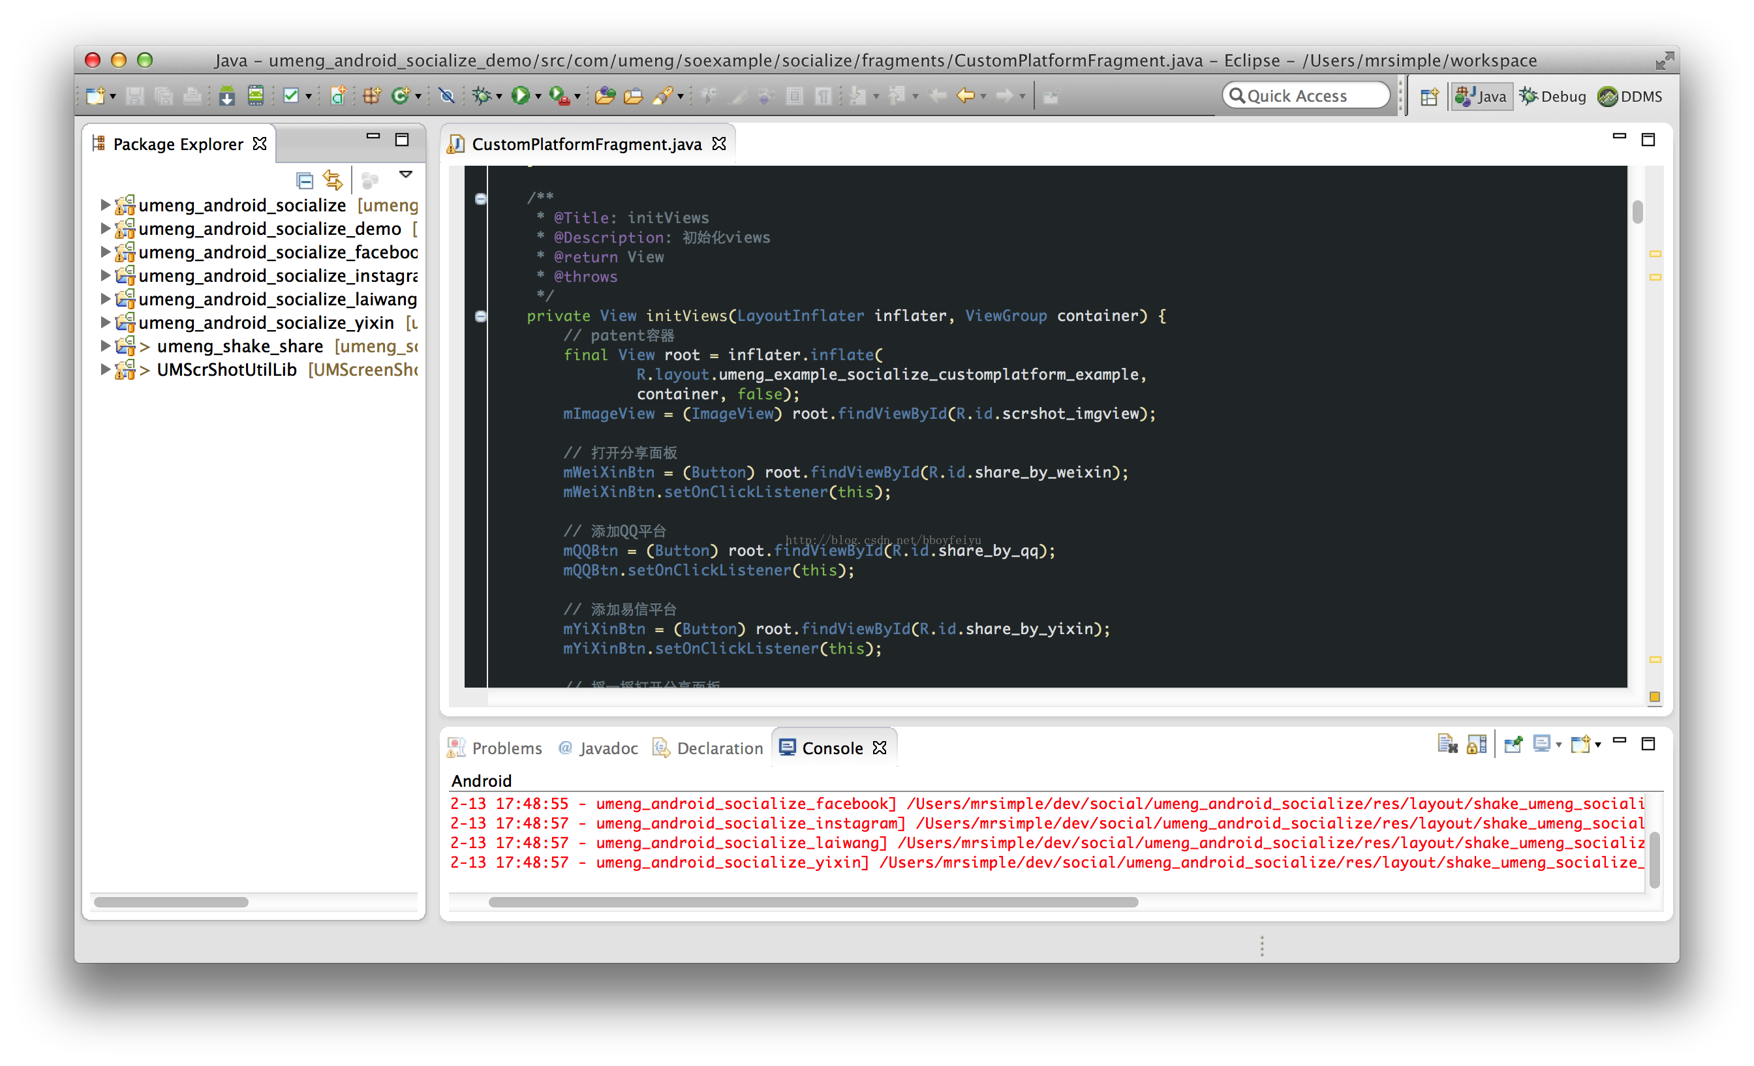
Task: Close the Package Explorer view
Action: 260,144
